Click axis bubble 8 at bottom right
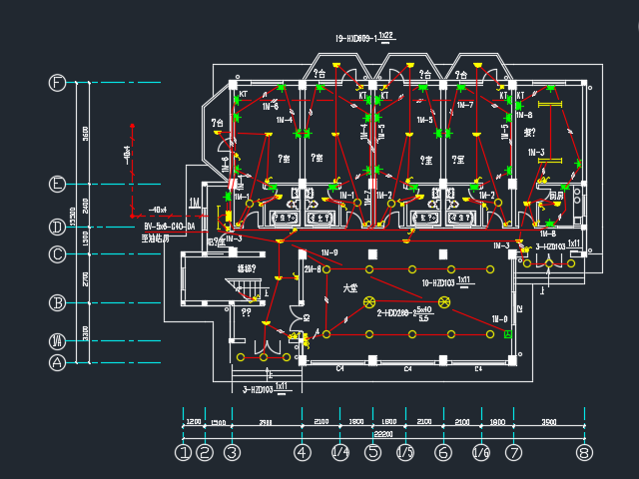The width and height of the screenshot is (639, 479). pyautogui.click(x=584, y=452)
